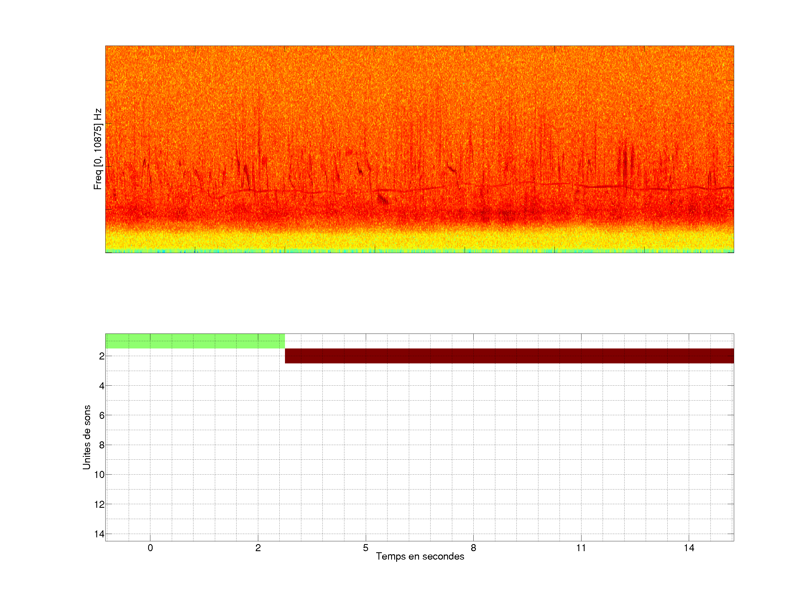
Task: Click y-axis tick label 10
Action: click(x=99, y=475)
